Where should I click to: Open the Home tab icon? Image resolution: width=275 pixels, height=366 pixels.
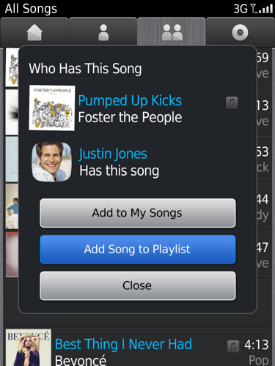34,32
